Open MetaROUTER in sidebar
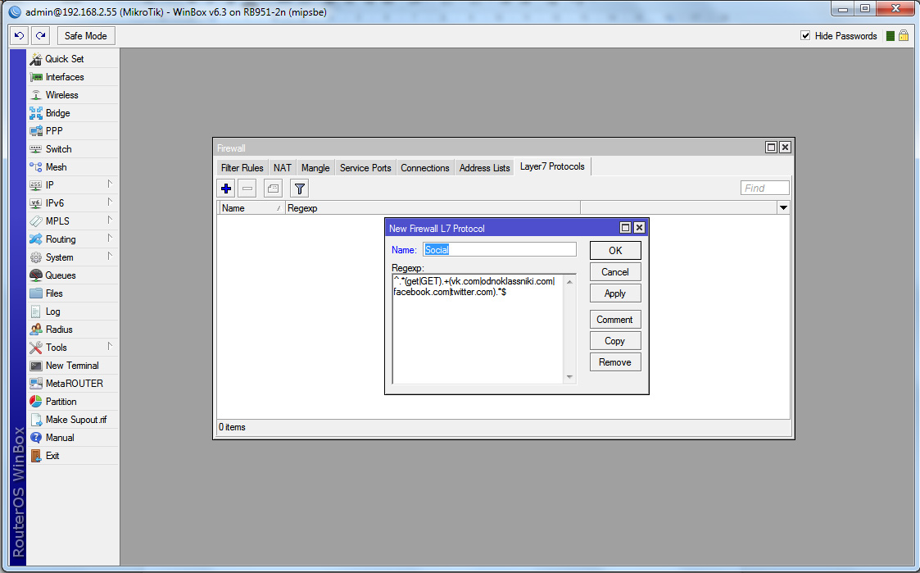Screen dimensions: 920x573 click(x=73, y=384)
